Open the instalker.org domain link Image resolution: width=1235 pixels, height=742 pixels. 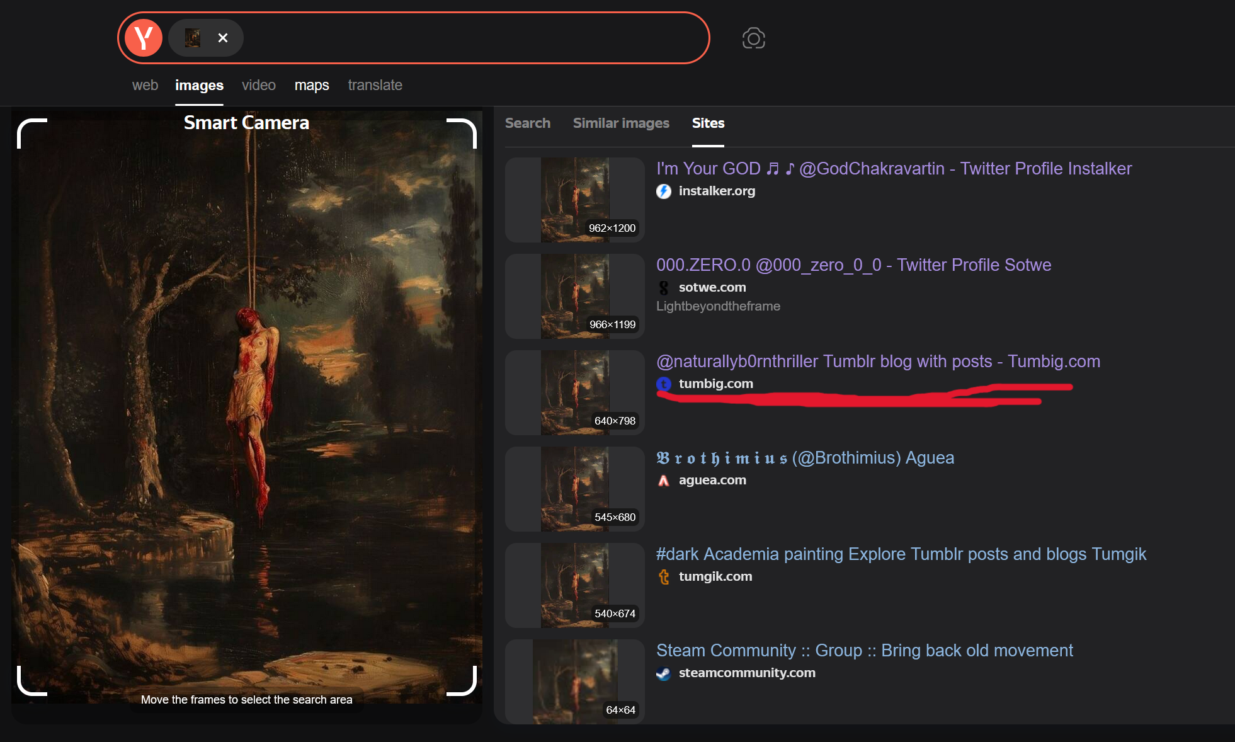(x=717, y=191)
